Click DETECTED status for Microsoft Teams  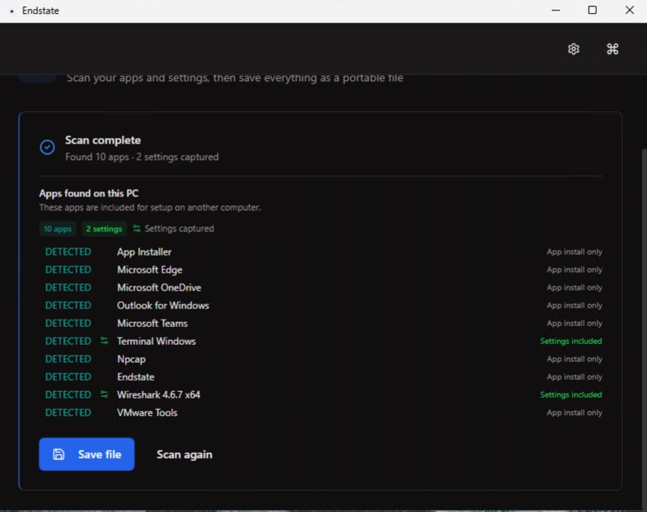68,323
